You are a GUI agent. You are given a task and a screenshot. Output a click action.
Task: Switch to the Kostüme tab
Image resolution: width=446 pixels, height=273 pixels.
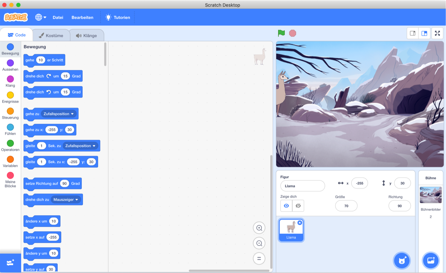coord(51,35)
